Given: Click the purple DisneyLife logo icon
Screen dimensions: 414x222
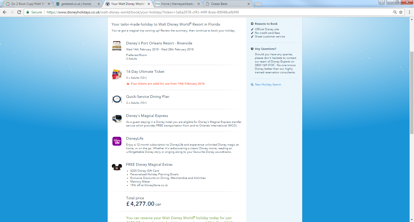Looking at the screenshot, I should [x=117, y=141].
